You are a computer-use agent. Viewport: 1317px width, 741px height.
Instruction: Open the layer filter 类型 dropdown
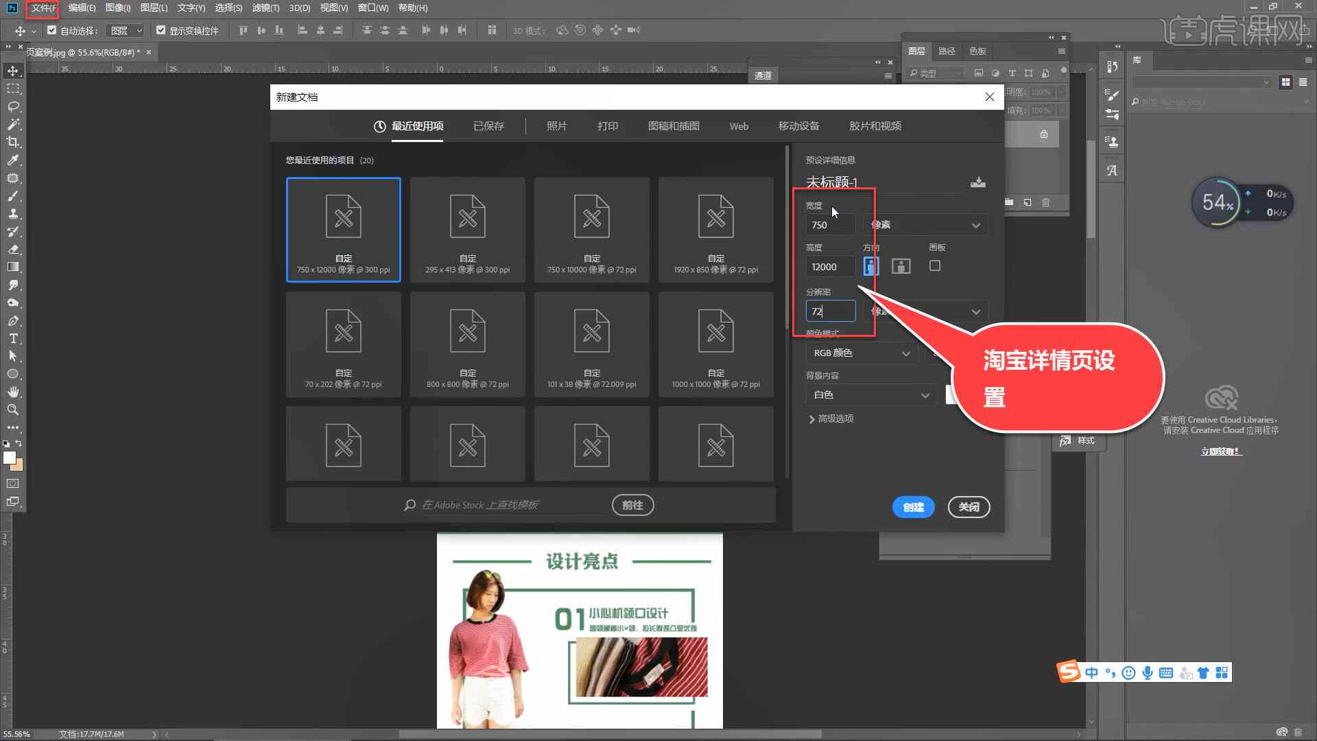(934, 73)
